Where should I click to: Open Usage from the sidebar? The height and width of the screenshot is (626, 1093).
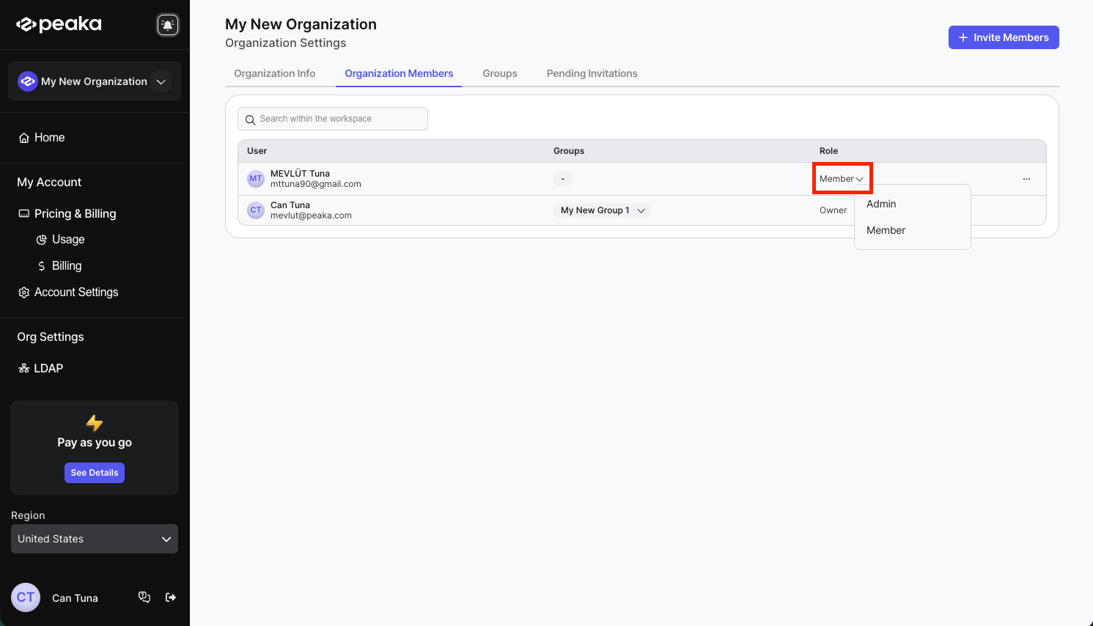tap(67, 240)
